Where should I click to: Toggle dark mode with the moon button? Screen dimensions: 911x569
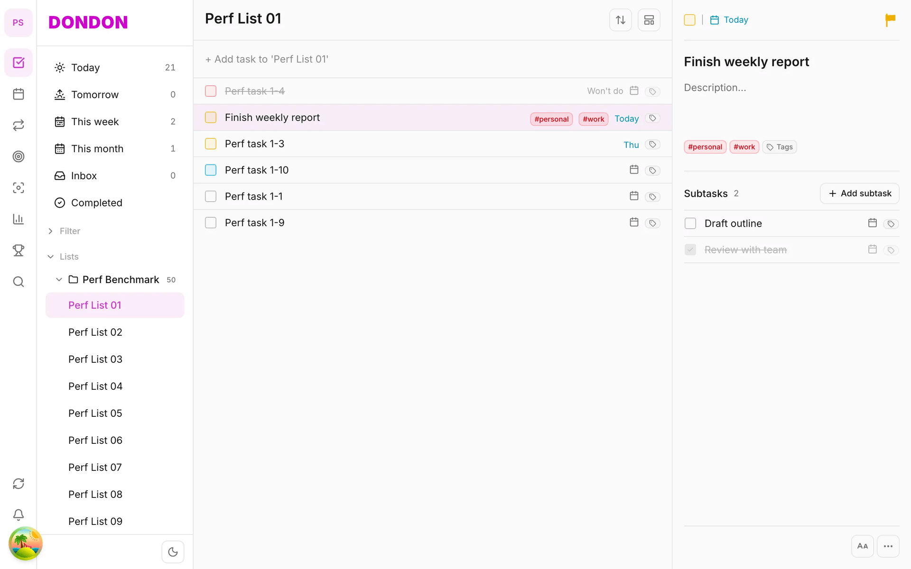[173, 552]
